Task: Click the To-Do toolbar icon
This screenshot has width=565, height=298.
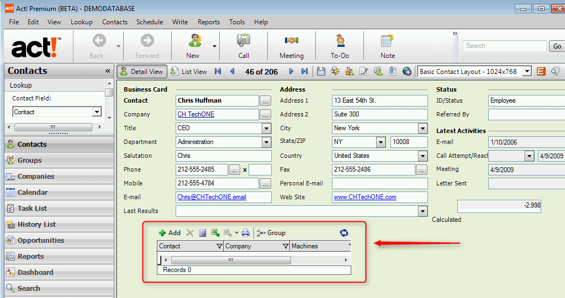Action: (x=340, y=46)
